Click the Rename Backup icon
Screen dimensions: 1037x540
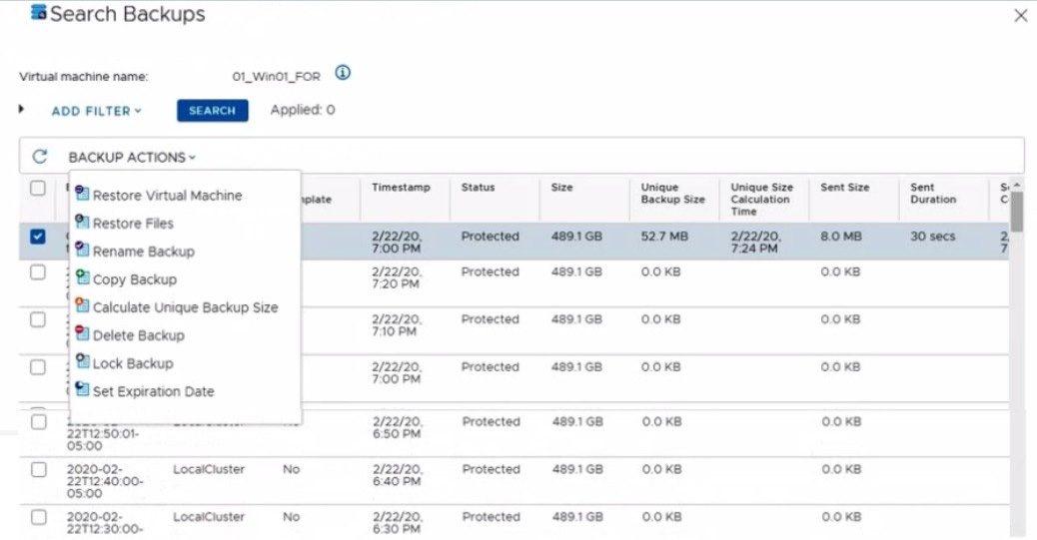pyautogui.click(x=82, y=251)
